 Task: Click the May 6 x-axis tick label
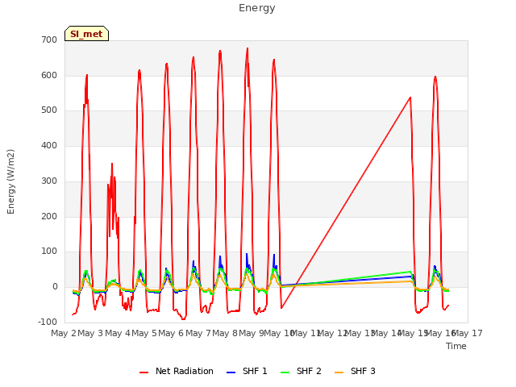(171, 333)
